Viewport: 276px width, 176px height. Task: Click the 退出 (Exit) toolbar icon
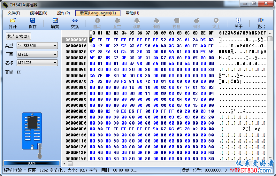261,23
